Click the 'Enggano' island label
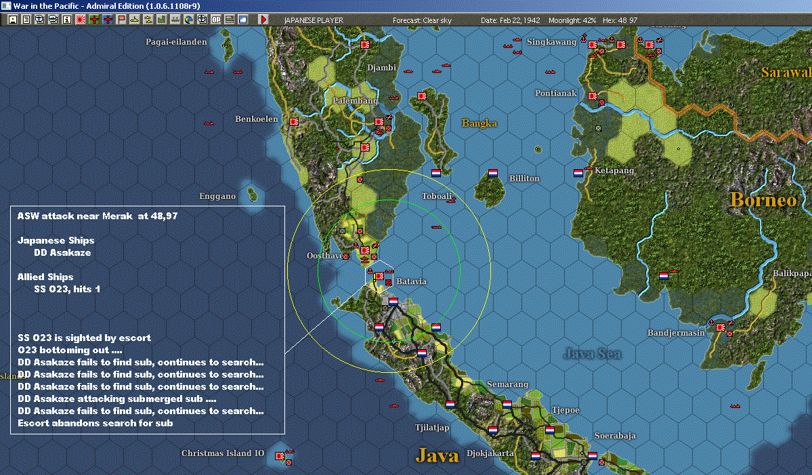 coord(217,196)
